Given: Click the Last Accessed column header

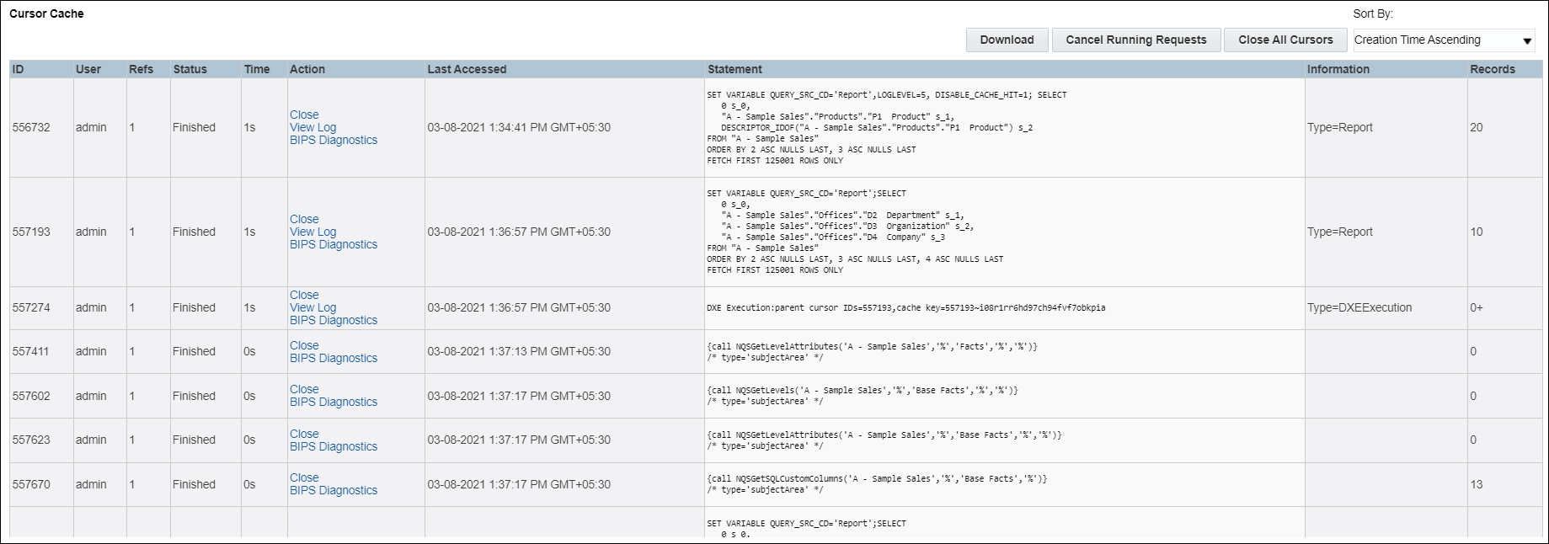Looking at the screenshot, I should pyautogui.click(x=564, y=69).
